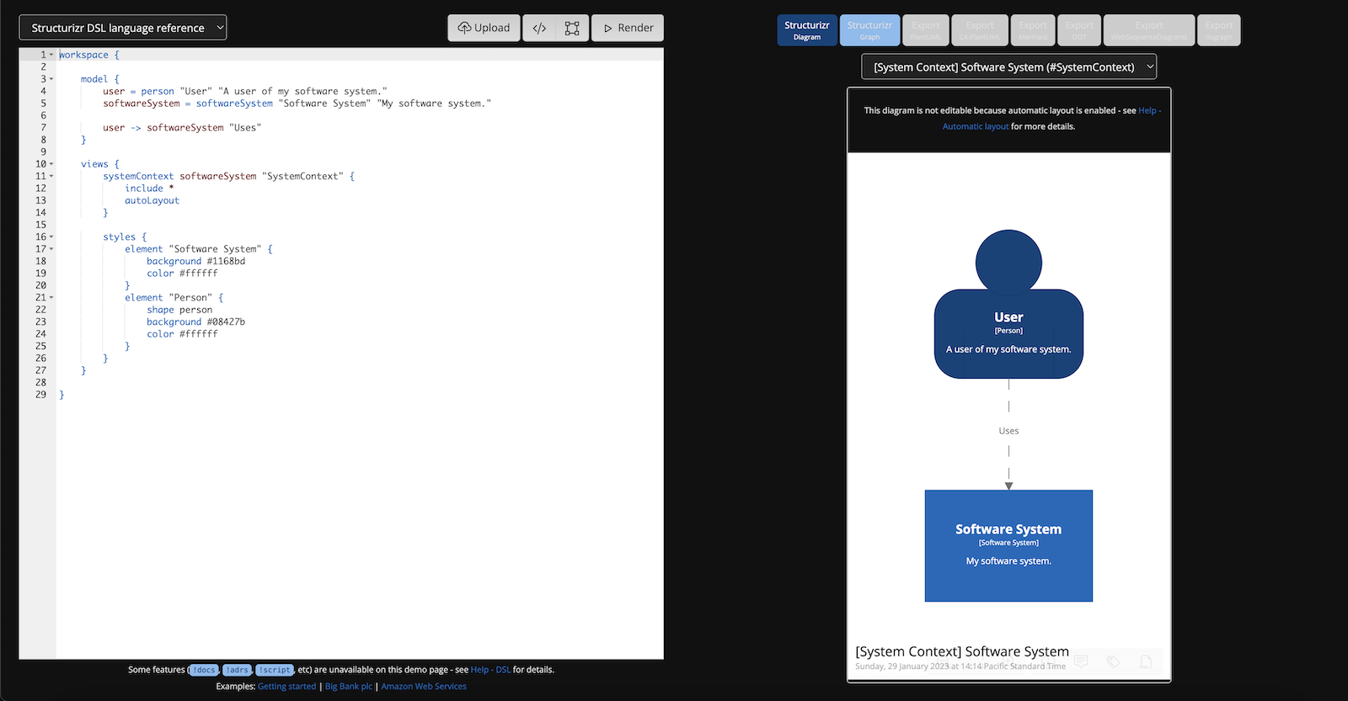Collapse the styles block at line 16
The height and width of the screenshot is (701, 1348).
pyautogui.click(x=51, y=236)
